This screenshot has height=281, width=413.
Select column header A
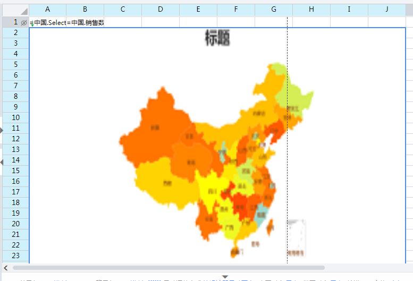tap(48, 10)
